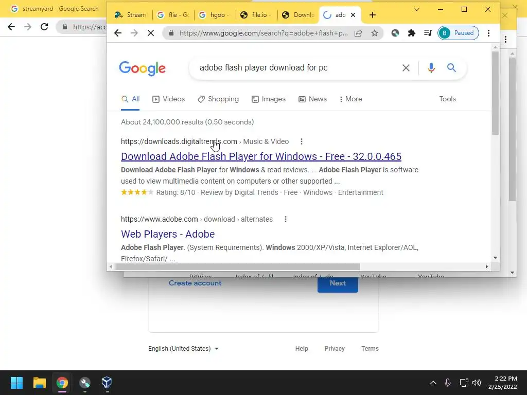This screenshot has width=527, height=395.
Task: Open the wrench tool app in taskbar
Action: 85,383
